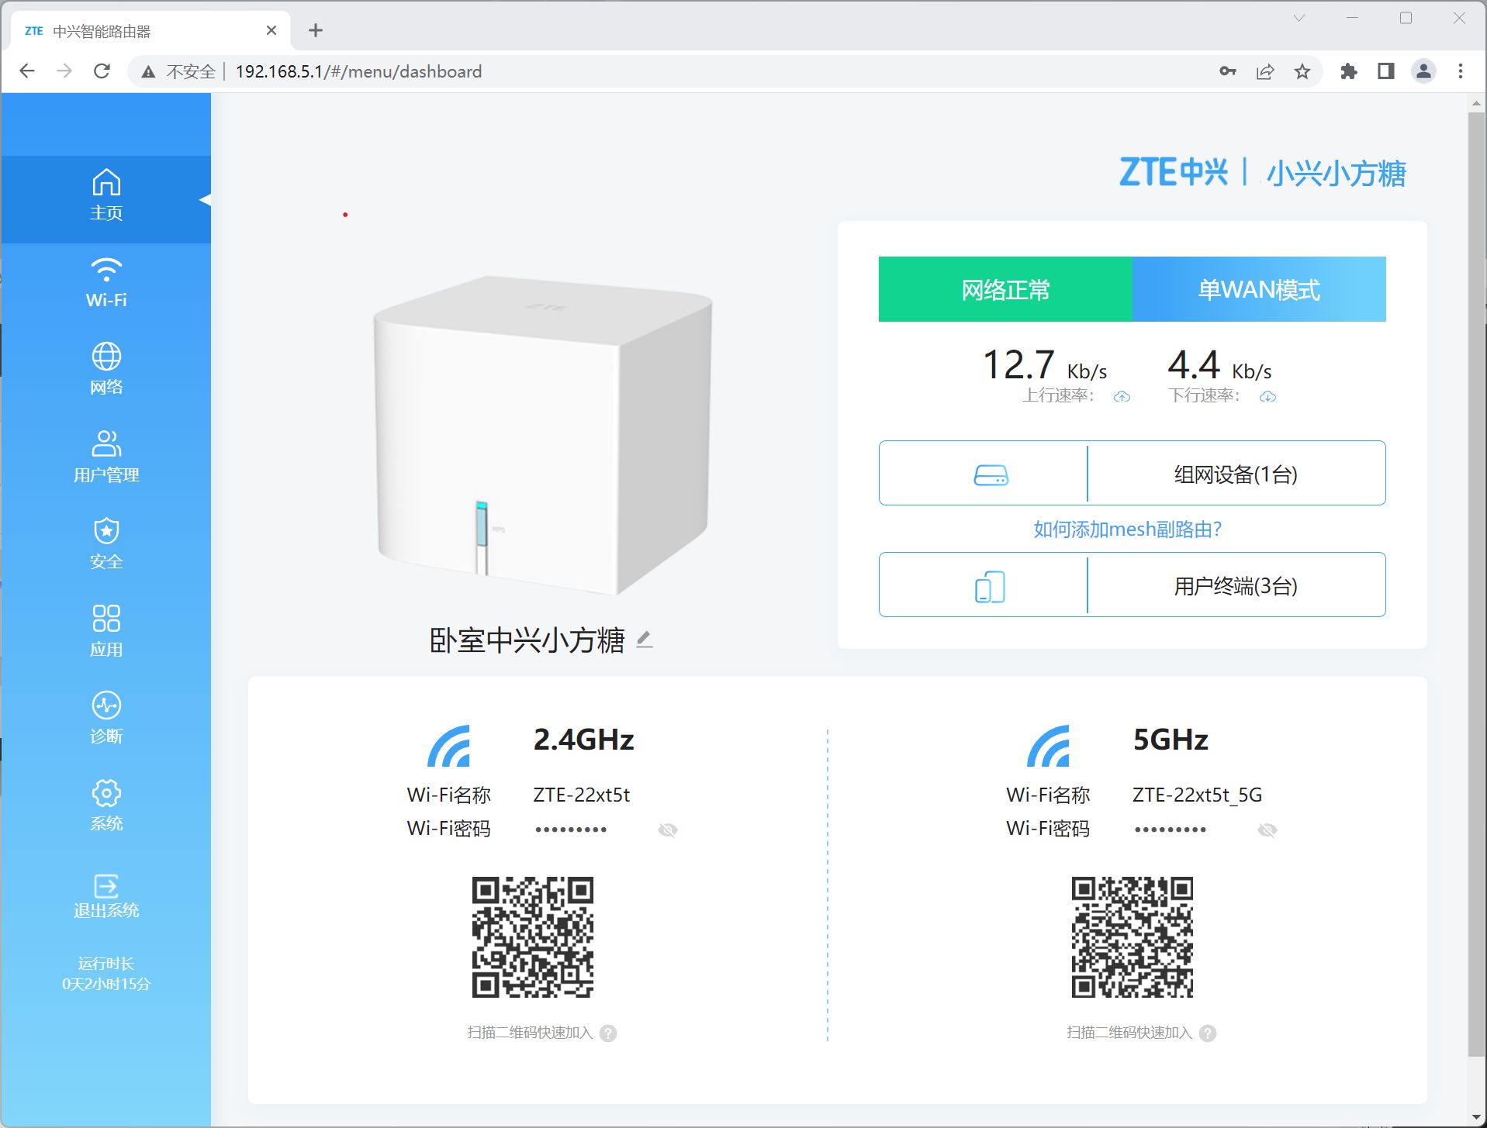Click the ZTE中兴 logo
This screenshot has height=1128, width=1487.
coord(1174,171)
